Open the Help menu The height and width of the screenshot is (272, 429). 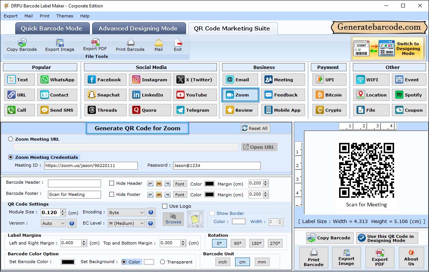85,16
